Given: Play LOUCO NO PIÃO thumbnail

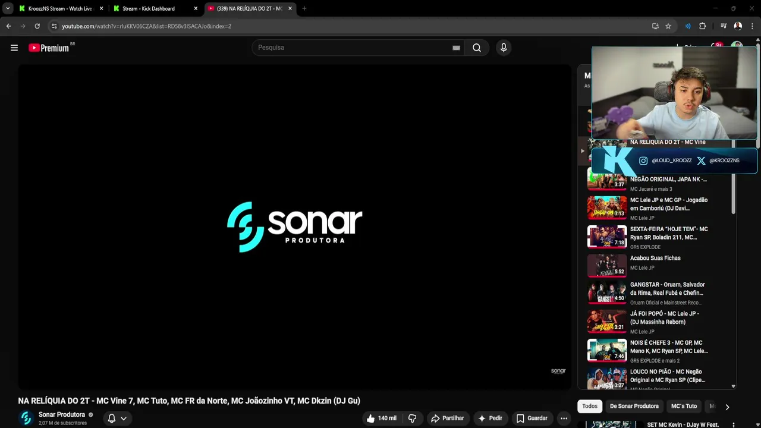Looking at the screenshot, I should [x=607, y=379].
